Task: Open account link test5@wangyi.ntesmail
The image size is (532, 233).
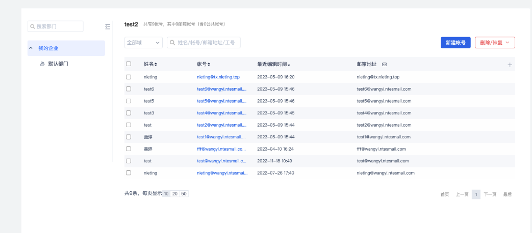Action: pyautogui.click(x=221, y=101)
